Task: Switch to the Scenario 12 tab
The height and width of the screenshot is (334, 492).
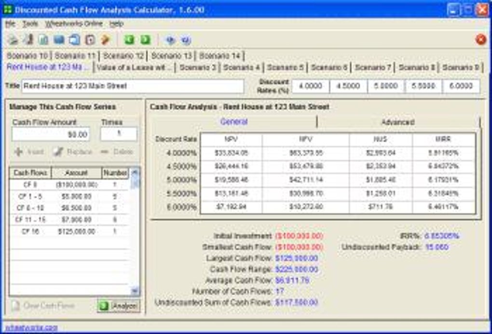Action: (x=123, y=56)
